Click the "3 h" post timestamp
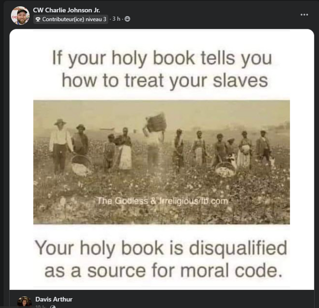This screenshot has height=308, width=319. click(x=116, y=19)
